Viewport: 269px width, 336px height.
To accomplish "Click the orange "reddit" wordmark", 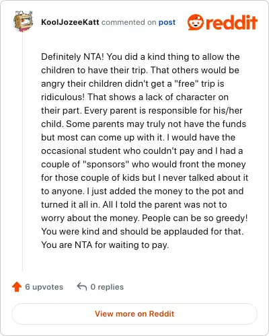I will pyautogui.click(x=231, y=22).
